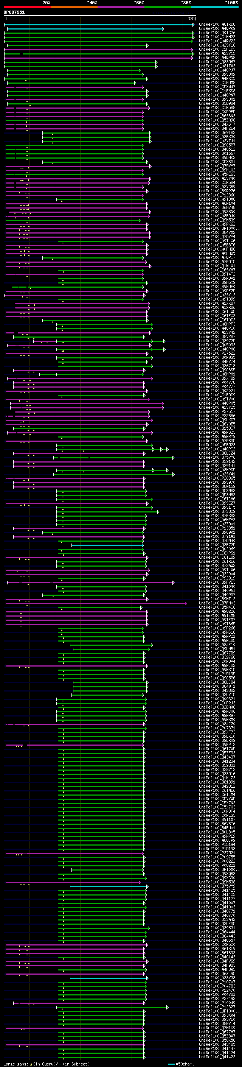
Task: Select the UniRef100_B6T892 hit label
Action: [x=217, y=953]
